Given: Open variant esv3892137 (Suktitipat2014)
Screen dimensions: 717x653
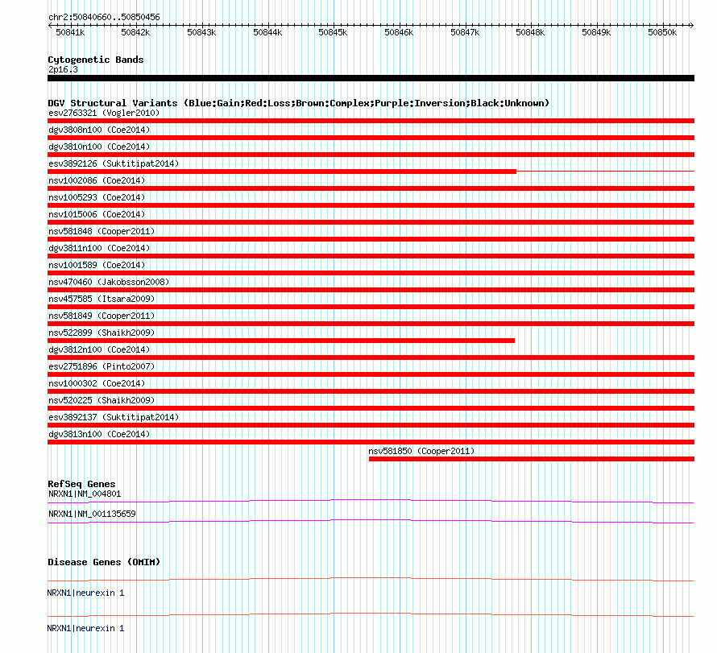Looking at the screenshot, I should pos(114,418).
